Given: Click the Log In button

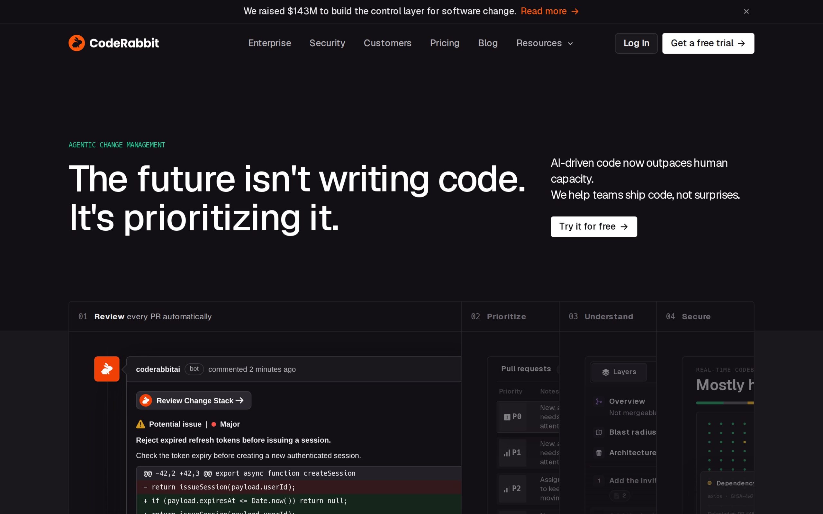Looking at the screenshot, I should pyautogui.click(x=636, y=43).
